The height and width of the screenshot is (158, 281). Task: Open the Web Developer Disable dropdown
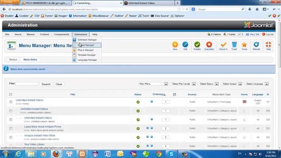tap(7, 16)
